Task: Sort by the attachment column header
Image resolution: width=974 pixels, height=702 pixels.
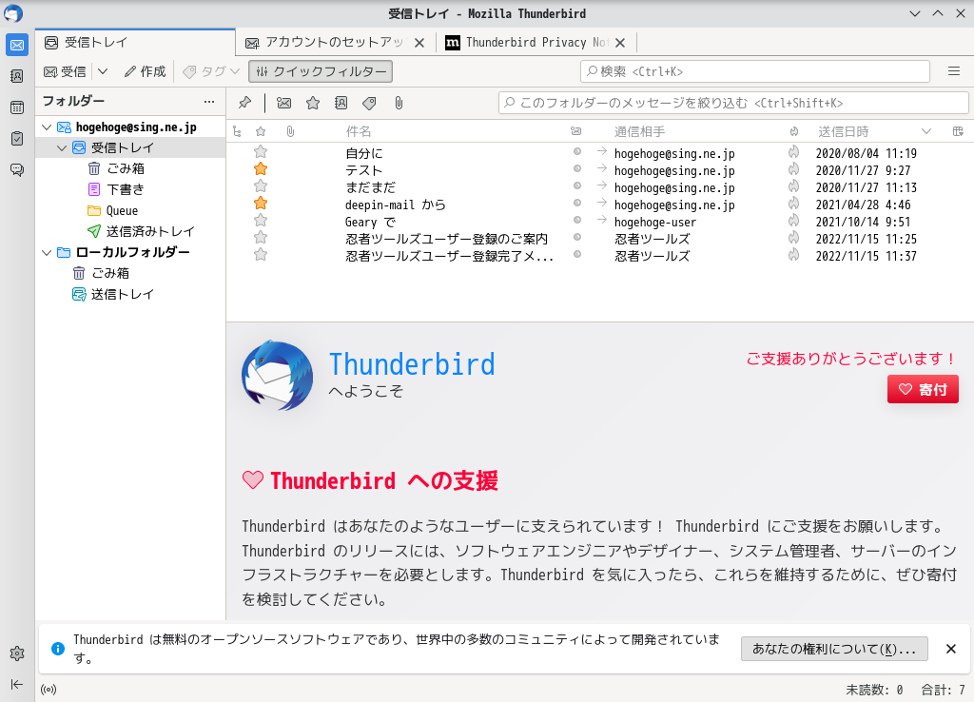Action: (x=290, y=131)
